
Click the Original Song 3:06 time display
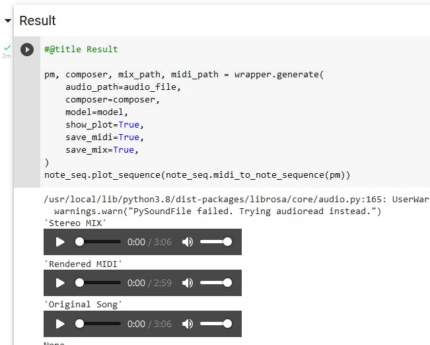click(149, 324)
